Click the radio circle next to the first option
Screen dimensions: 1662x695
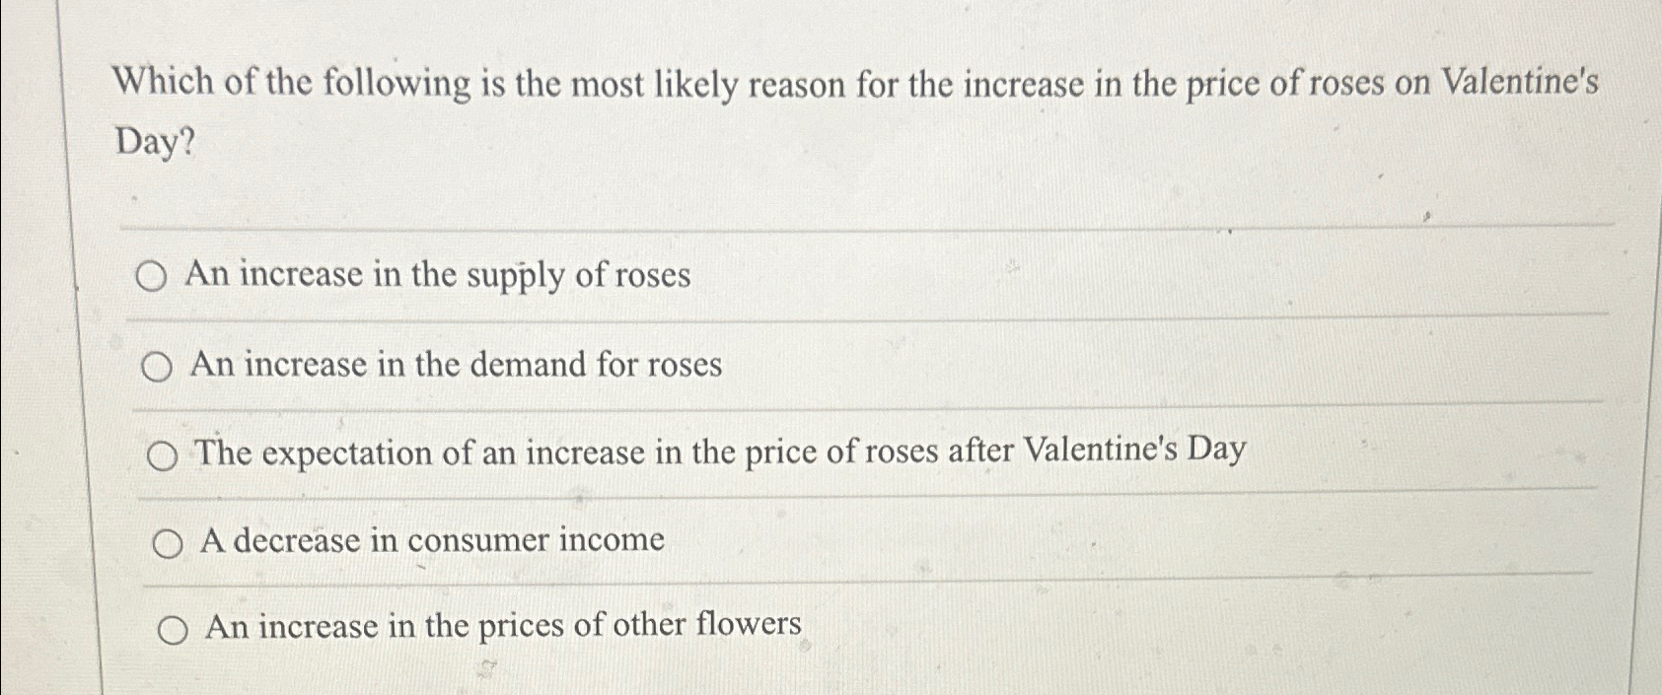coord(152,277)
